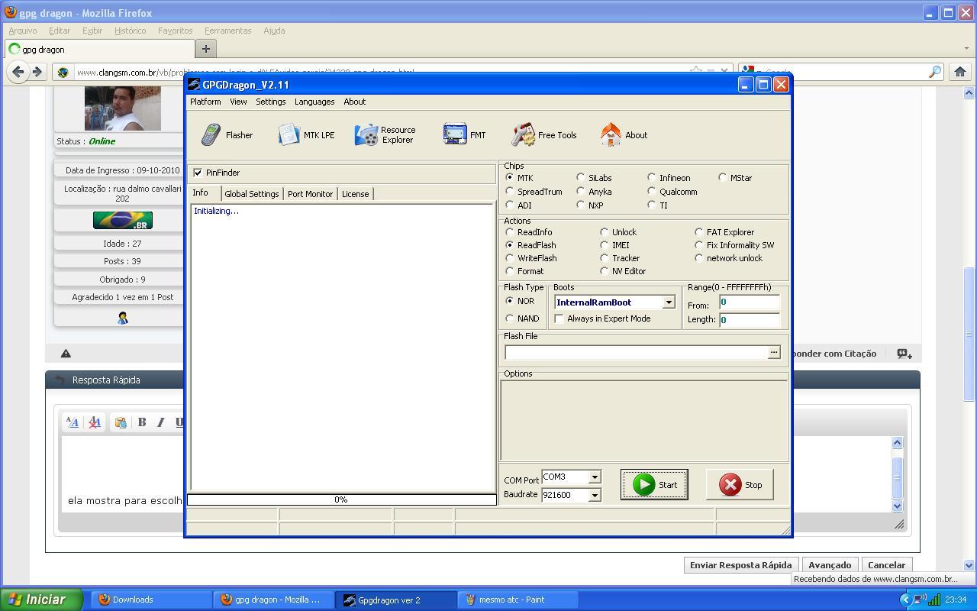
Task: Open the Firefox tab list dropdown
Action: pos(966,49)
